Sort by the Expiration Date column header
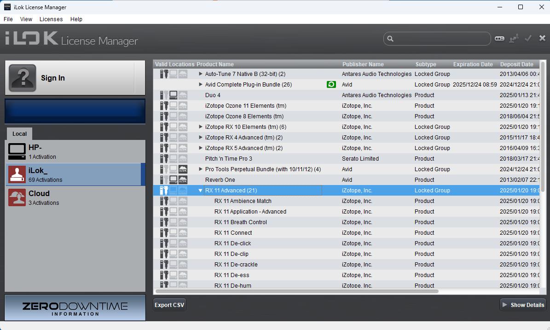The image size is (550, 330). tap(473, 64)
